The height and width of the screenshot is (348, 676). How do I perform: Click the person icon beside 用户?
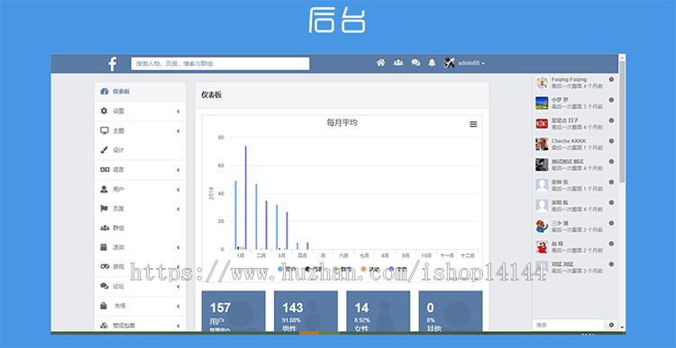[104, 189]
